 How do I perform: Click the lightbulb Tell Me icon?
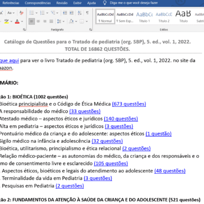click(105, 3)
